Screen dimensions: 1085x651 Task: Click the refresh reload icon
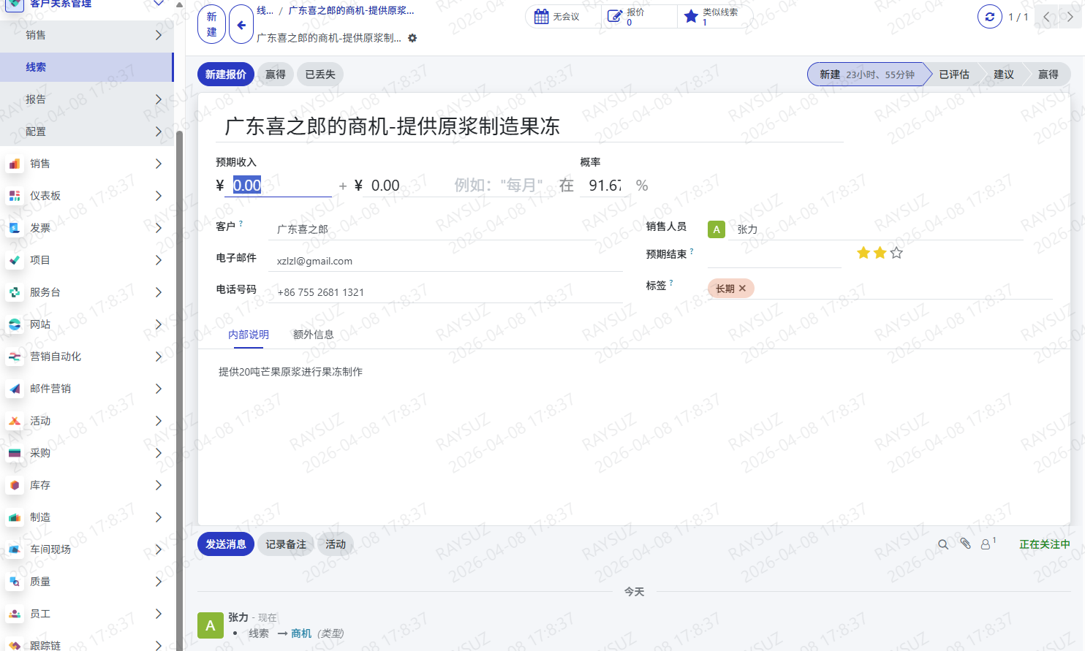click(x=990, y=16)
